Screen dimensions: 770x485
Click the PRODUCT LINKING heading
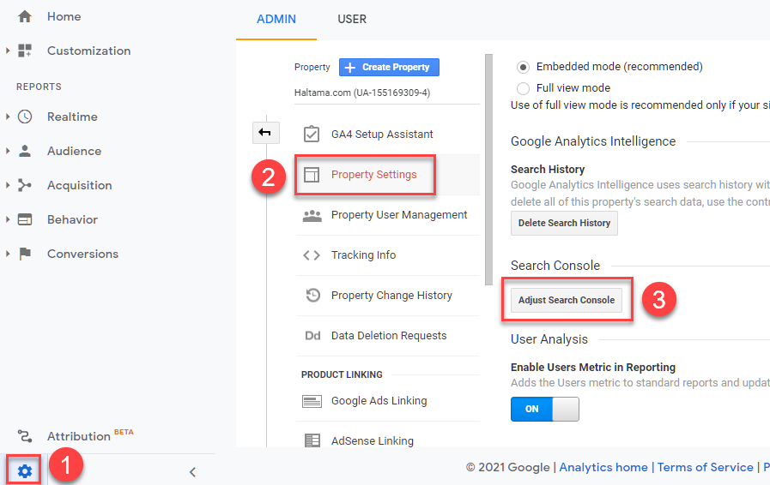click(342, 374)
